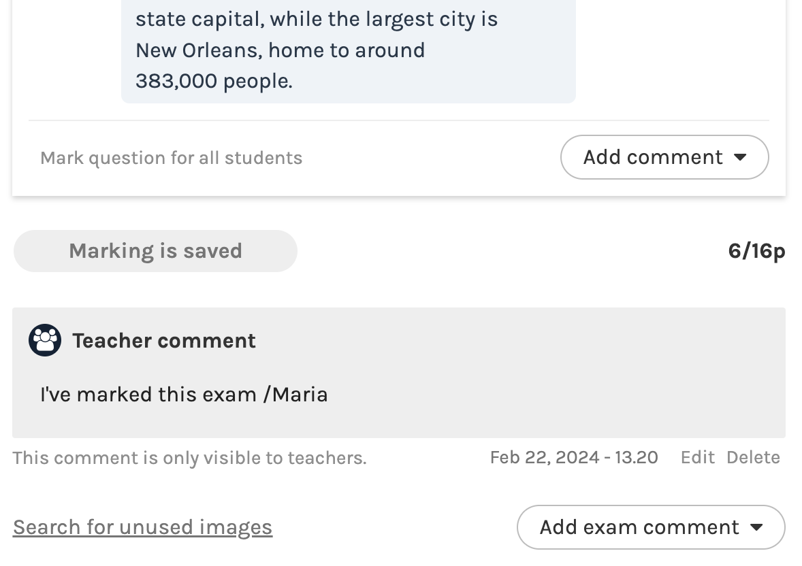
Task: Click the New Orleans line in answer
Action: 280,50
